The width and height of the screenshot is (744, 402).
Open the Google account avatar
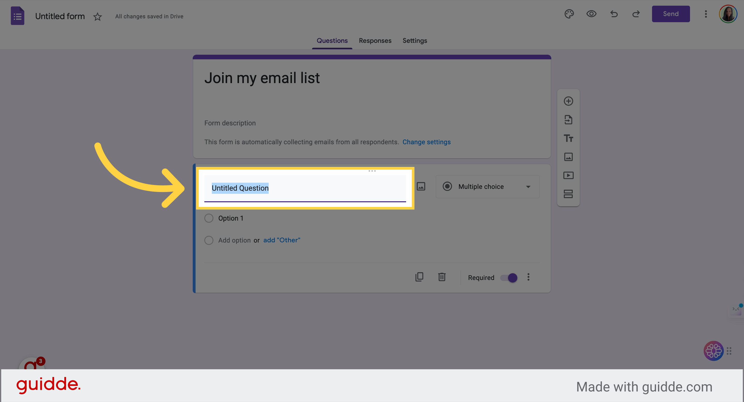(728, 14)
